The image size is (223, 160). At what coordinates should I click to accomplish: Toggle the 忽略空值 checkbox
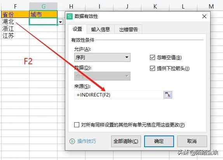152,58
